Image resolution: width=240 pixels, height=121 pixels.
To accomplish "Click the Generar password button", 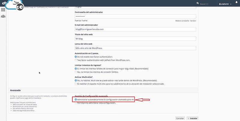I will point(193,21).
